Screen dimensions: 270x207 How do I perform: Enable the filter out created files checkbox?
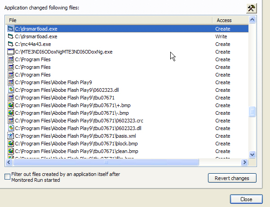[x=7, y=176]
